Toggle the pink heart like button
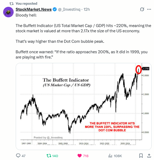 [x=79, y=156]
